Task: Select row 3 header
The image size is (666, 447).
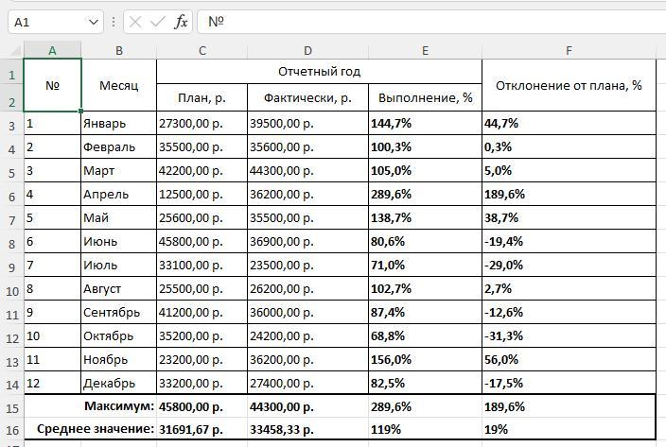Action: 12,125
